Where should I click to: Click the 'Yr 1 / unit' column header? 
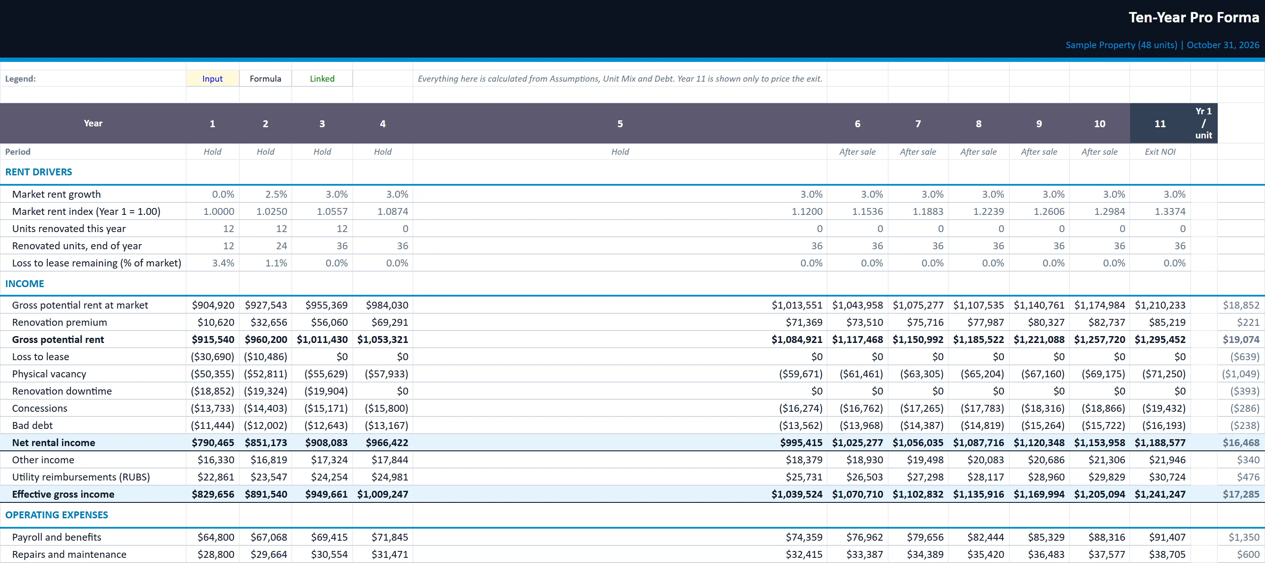pyautogui.click(x=1204, y=123)
